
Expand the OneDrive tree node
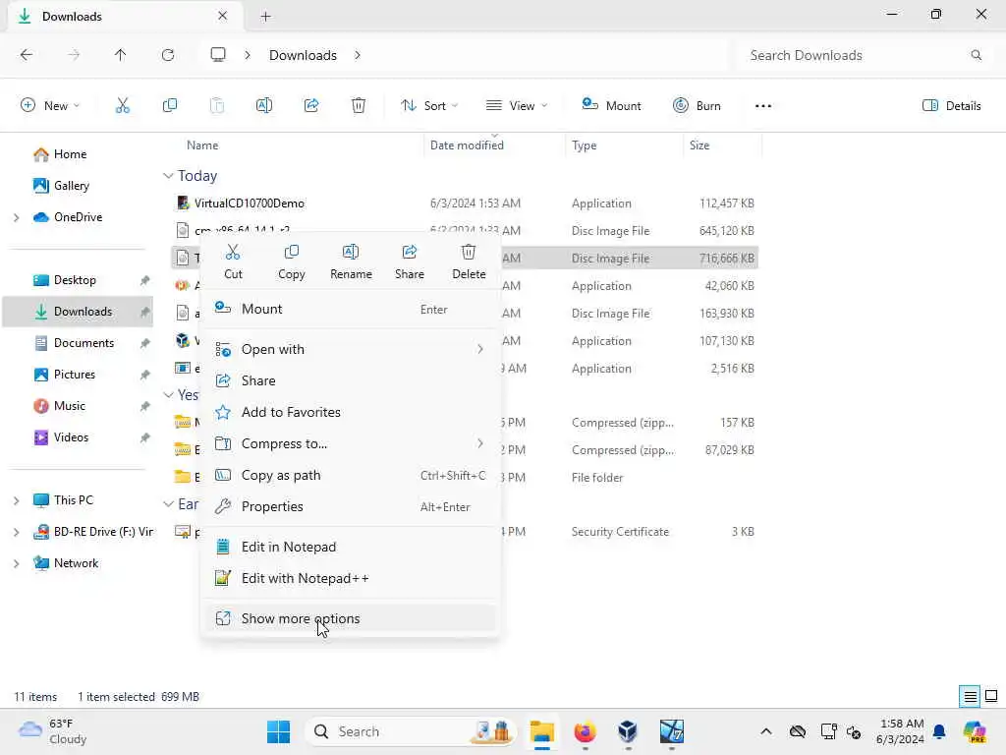[16, 217]
